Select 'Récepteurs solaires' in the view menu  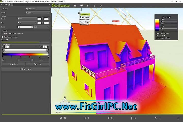coord(85,19)
